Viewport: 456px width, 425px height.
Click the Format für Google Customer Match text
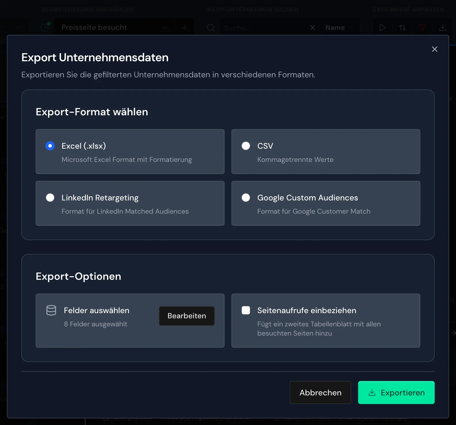point(314,211)
